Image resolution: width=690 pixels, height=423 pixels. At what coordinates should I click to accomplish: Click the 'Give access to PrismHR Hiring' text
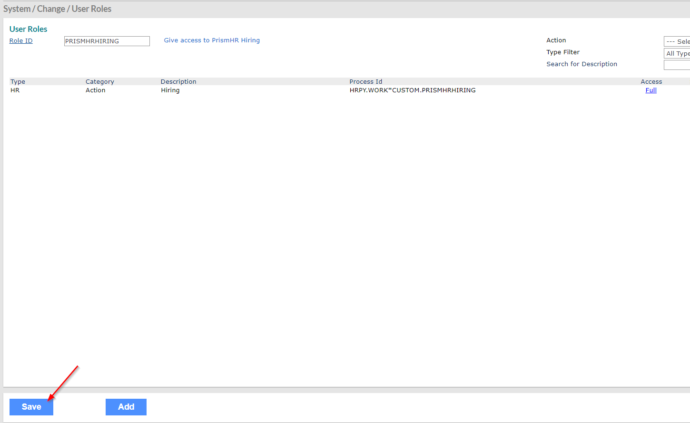click(x=212, y=40)
